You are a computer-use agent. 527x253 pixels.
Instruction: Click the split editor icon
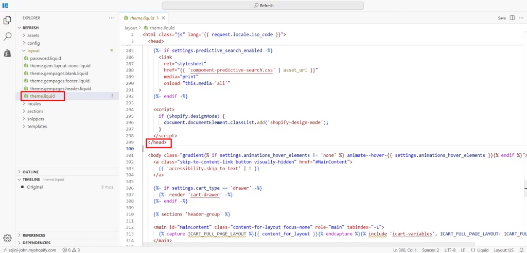click(x=512, y=18)
